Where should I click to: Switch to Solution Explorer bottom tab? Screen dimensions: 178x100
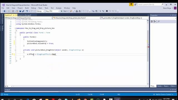[x=160, y=86]
